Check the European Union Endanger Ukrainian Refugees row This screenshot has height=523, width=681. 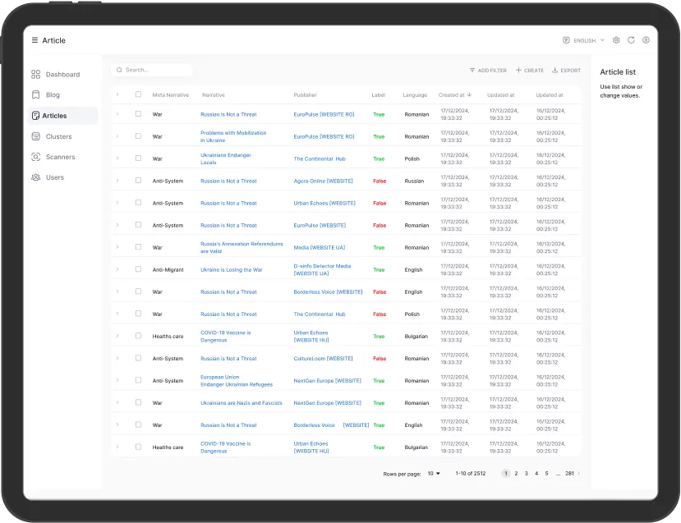[138, 380]
